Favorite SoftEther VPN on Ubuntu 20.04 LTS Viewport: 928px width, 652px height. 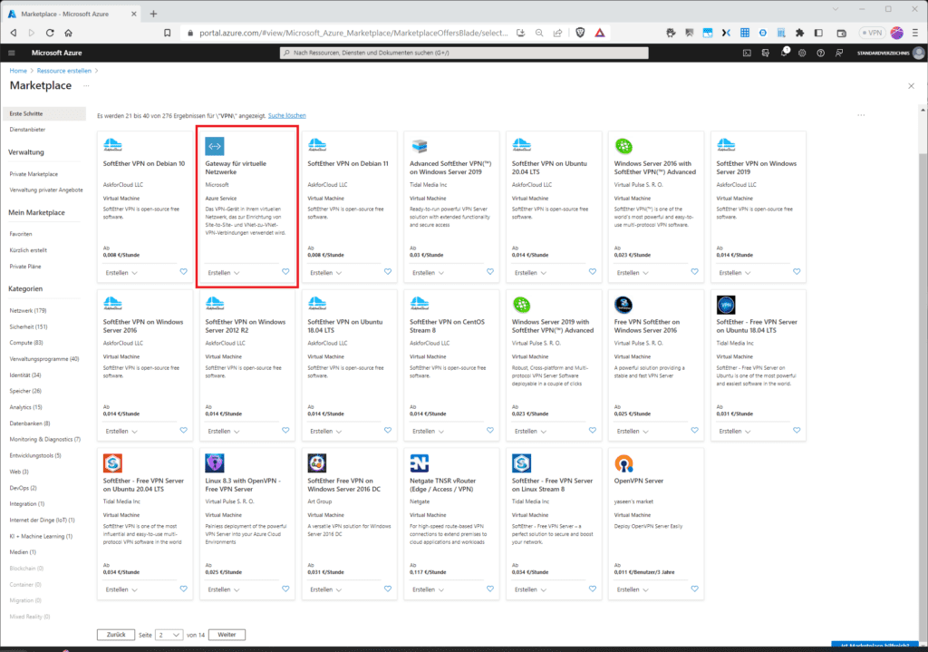coord(593,272)
